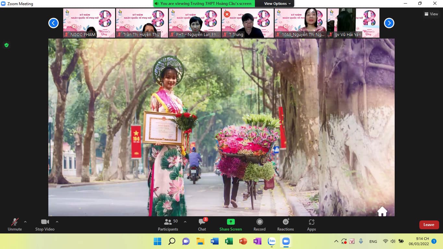Show previous participants with left arrow
Screen dimensions: 443x249
(54, 23)
